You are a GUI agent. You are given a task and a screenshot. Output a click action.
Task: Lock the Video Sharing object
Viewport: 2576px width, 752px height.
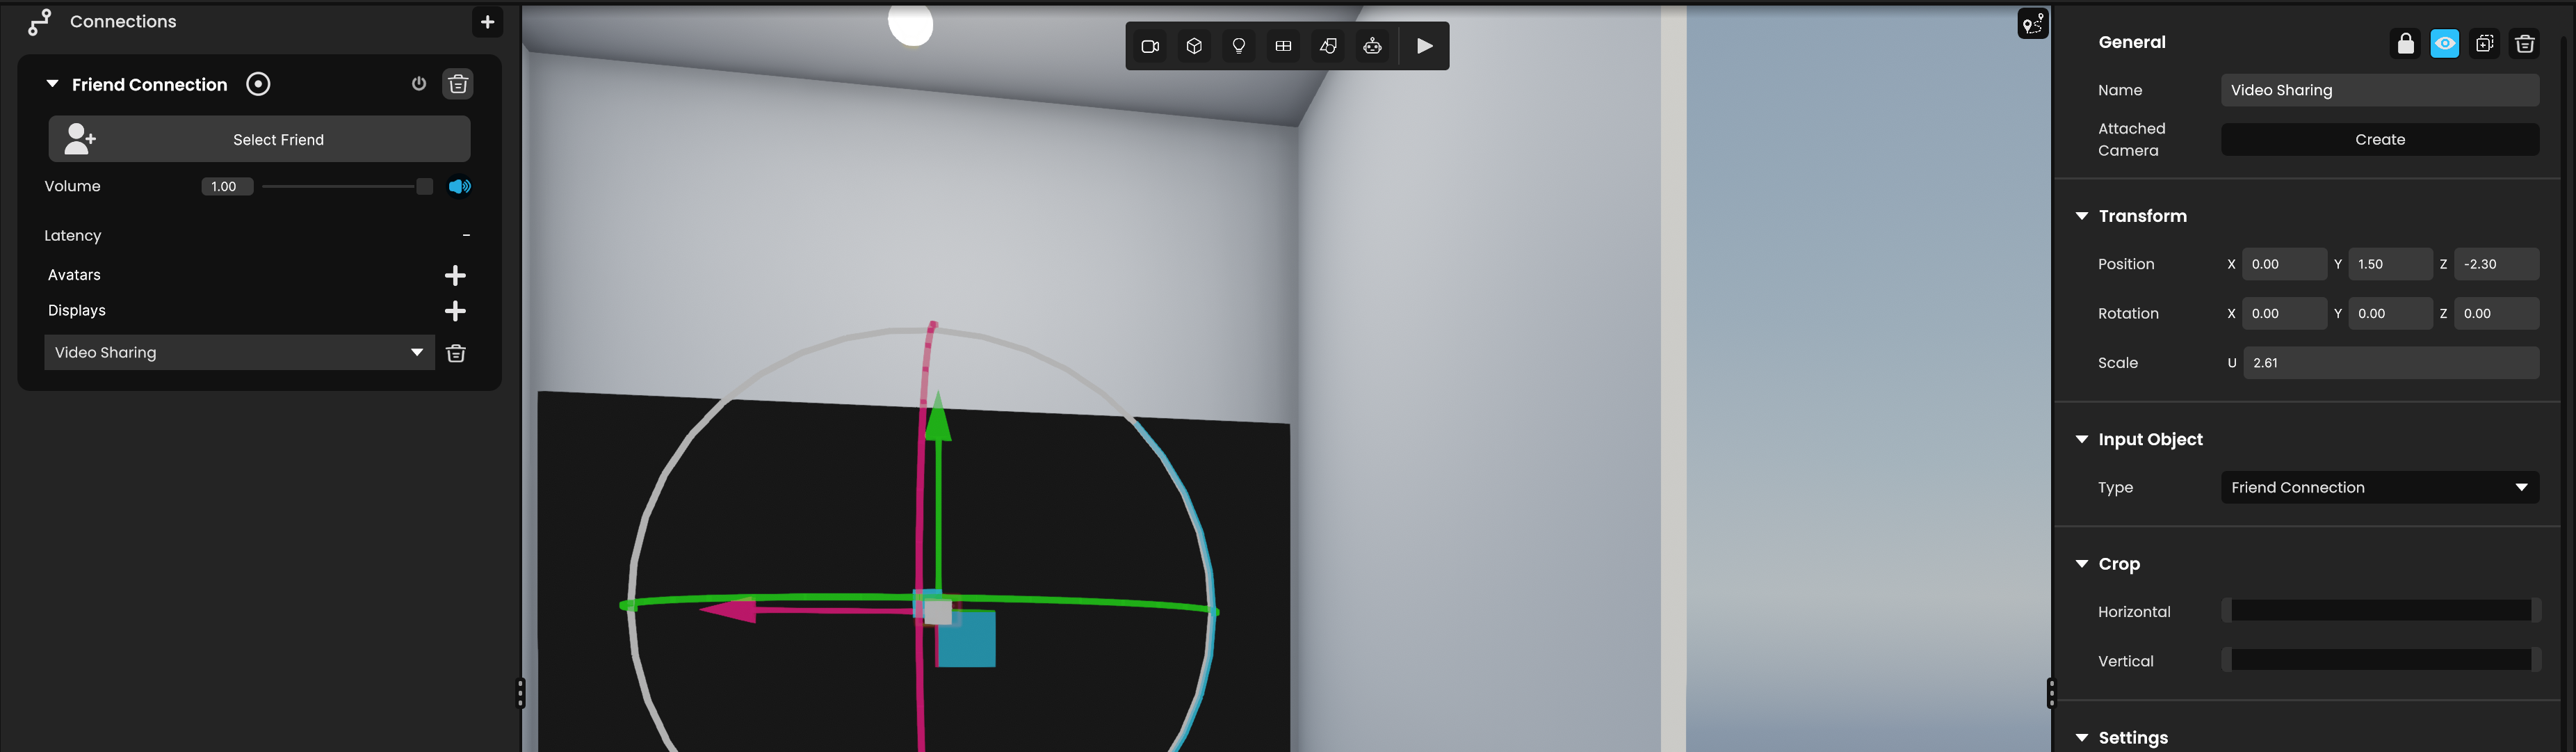(2406, 43)
